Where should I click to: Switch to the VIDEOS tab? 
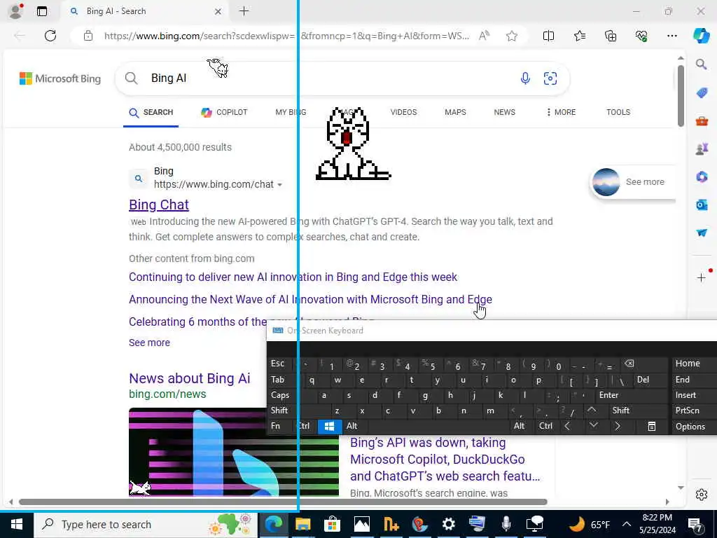click(x=403, y=112)
